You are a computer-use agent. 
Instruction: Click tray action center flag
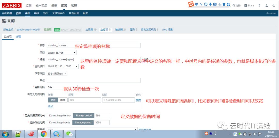[x=260, y=134]
